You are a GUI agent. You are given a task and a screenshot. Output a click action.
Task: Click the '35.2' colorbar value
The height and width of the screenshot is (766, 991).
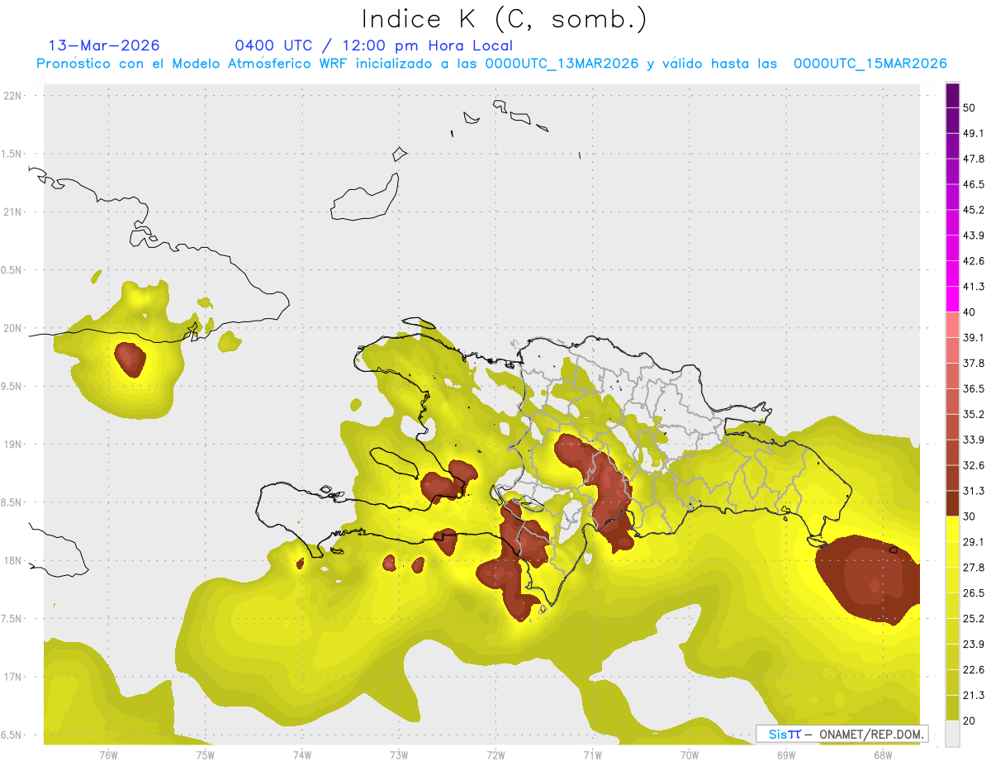click(974, 414)
